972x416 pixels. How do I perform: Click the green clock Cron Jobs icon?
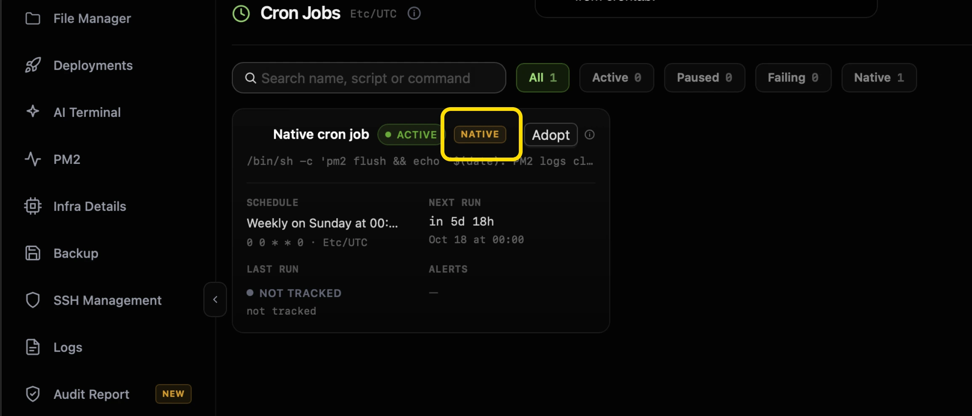coord(241,13)
